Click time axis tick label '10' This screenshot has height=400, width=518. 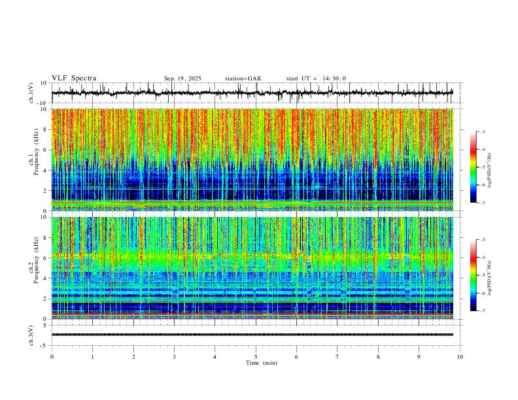(460, 357)
